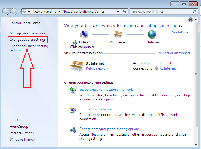This screenshot has width=201, height=149.
Task: Open the Help question mark icon
Action: (191, 20)
